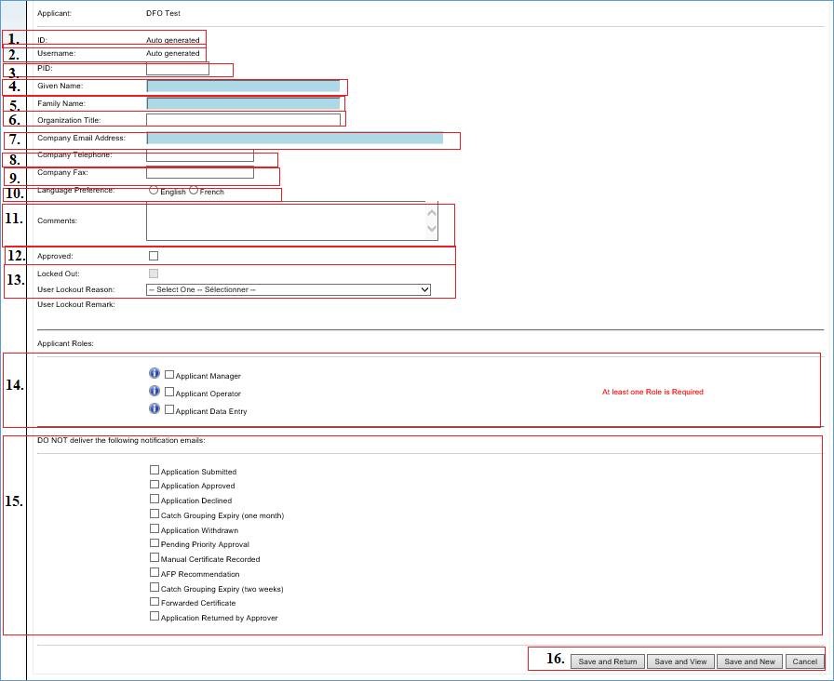Click 'At least one Role is Required' text
This screenshot has height=681, width=834.
[652, 392]
